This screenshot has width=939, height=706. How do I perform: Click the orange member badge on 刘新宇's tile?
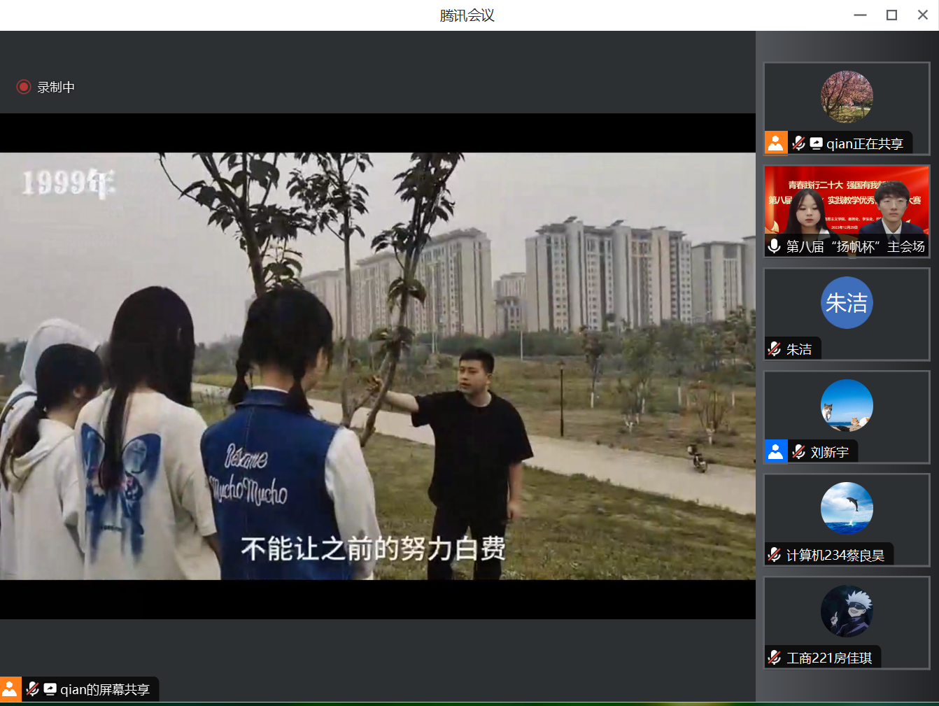click(776, 451)
